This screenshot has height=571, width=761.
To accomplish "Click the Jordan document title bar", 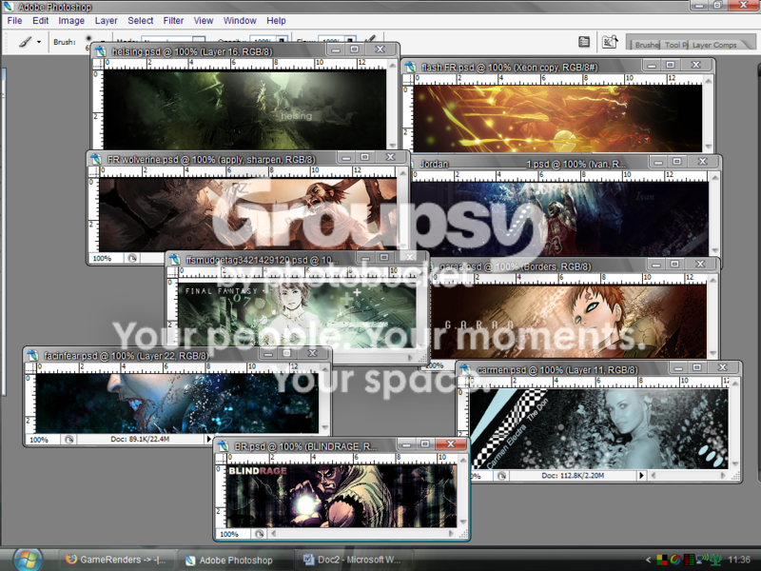I will (x=564, y=163).
